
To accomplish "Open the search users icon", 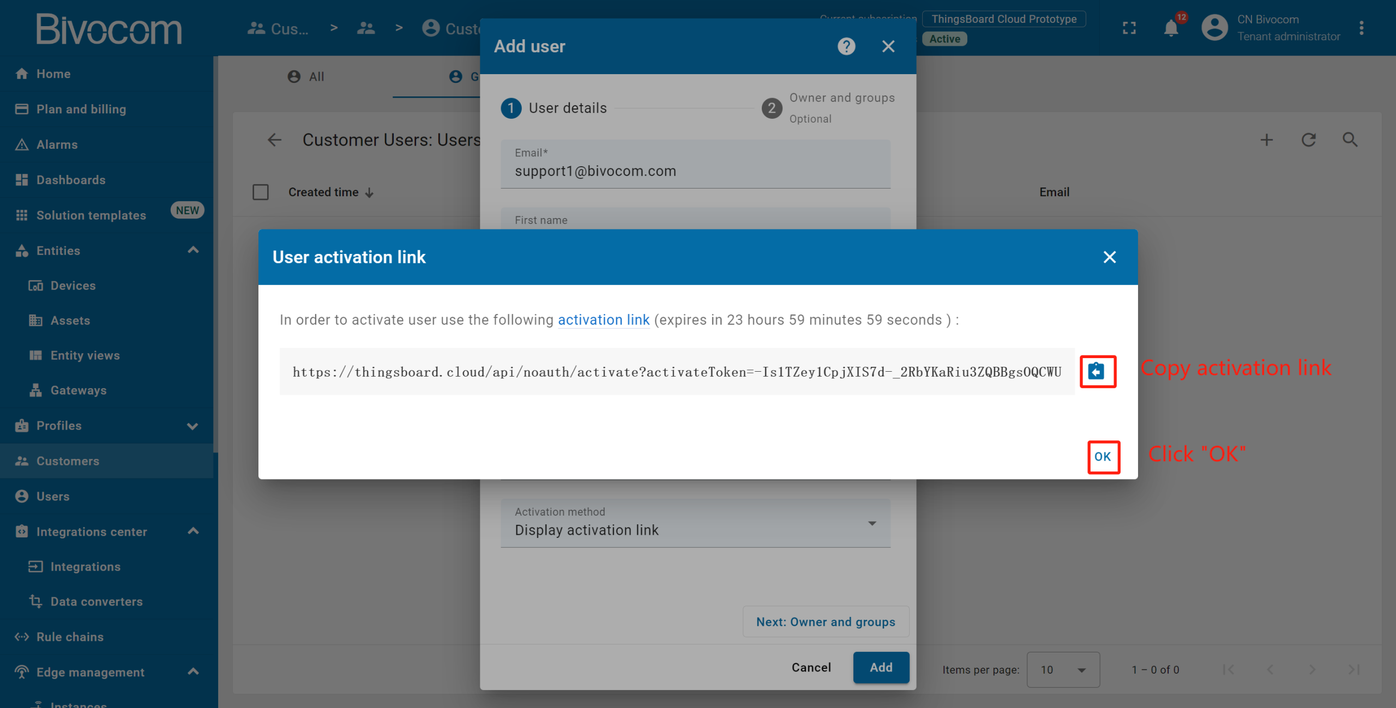I will pyautogui.click(x=1350, y=140).
